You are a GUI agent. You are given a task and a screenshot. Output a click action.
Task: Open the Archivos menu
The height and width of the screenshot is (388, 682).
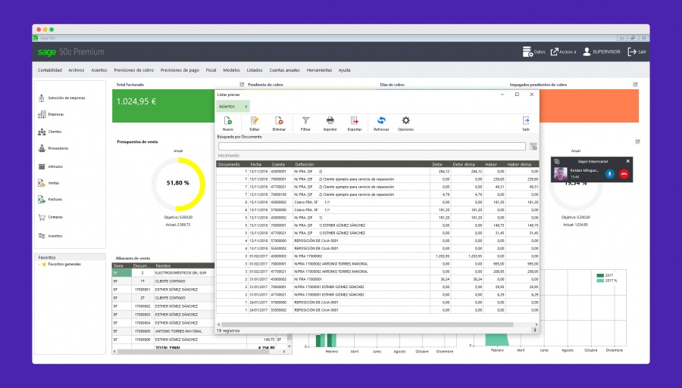76,70
